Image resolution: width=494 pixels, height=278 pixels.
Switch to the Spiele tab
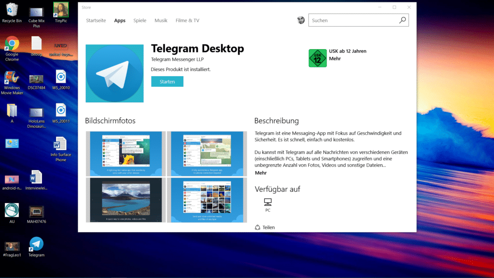coord(140,20)
